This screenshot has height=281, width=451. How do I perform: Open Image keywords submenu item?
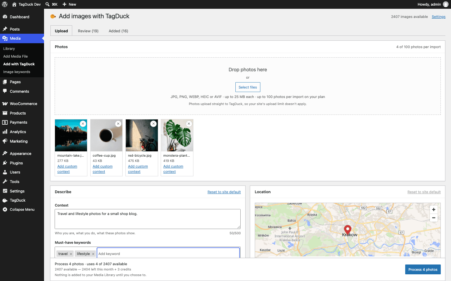pos(17,72)
